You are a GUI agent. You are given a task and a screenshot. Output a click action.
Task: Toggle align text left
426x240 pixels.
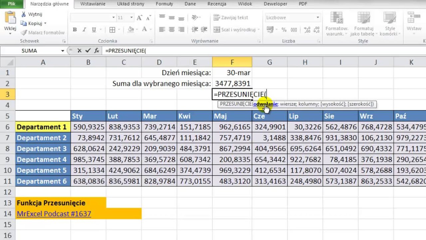162,30
